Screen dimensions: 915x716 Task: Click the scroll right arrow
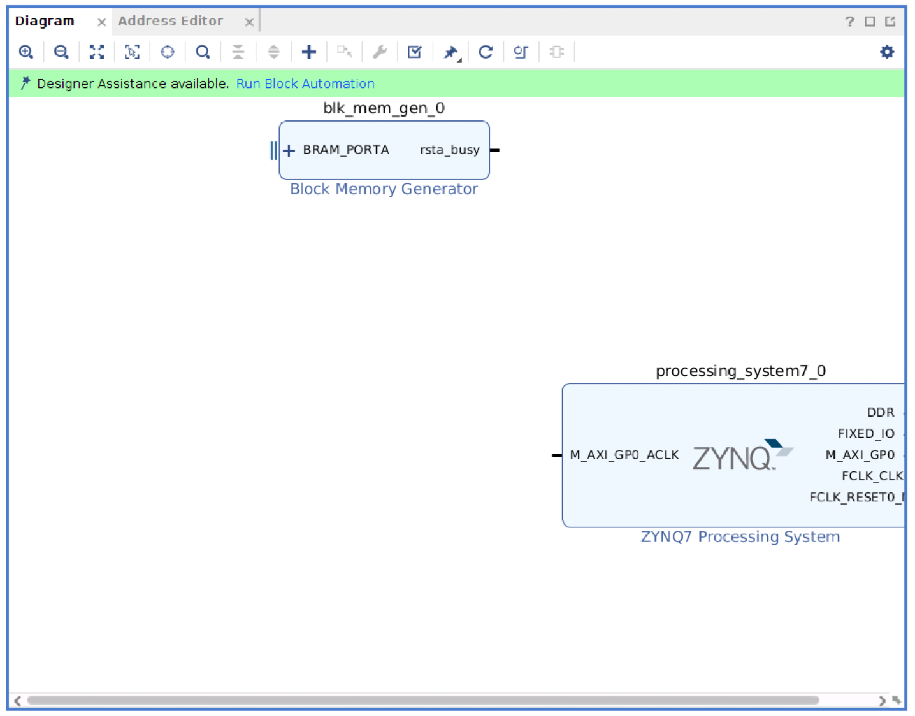pos(882,701)
